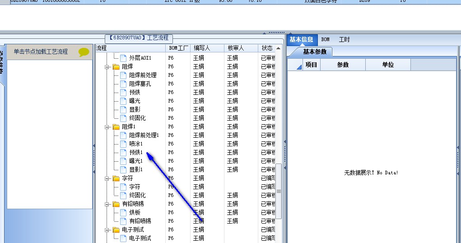461x243 pixels.
Task: Collapse the 有铅喷锡 tree node
Action: click(107, 204)
